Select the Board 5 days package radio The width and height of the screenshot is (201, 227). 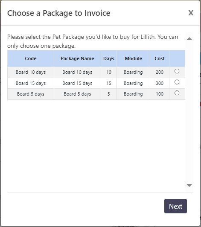[177, 93]
